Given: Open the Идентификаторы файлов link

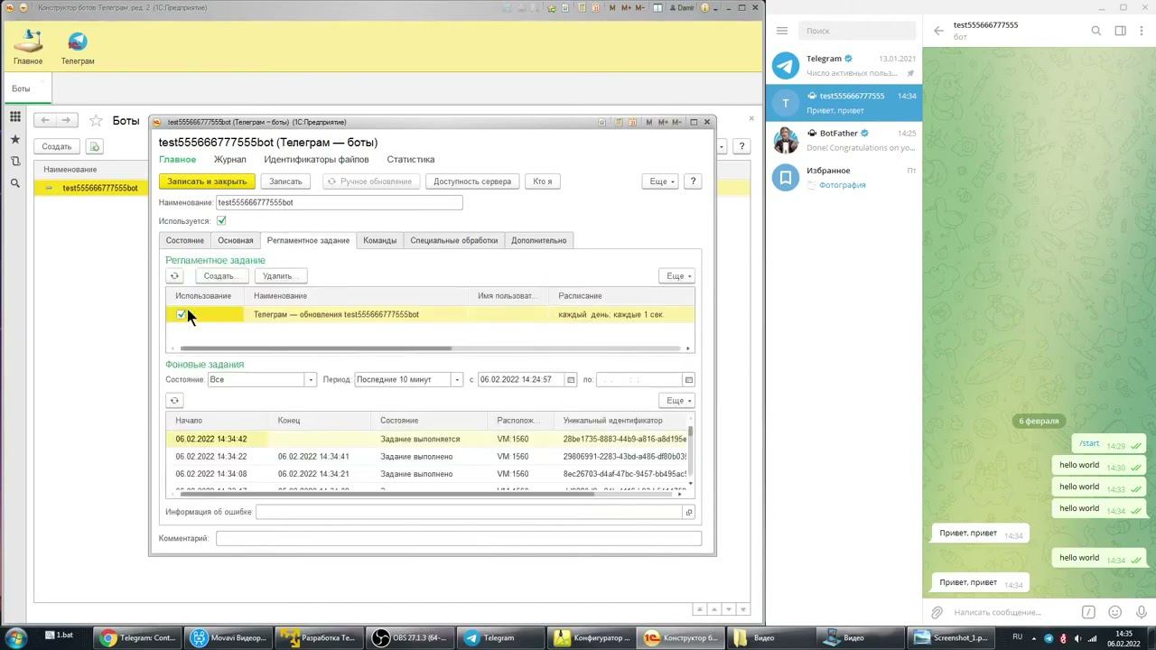Looking at the screenshot, I should point(317,160).
